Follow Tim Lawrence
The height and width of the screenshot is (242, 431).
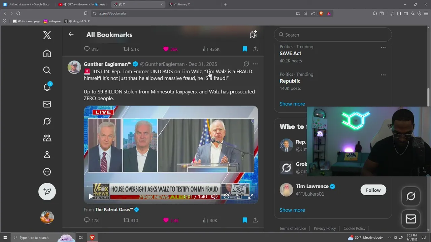coord(373,190)
